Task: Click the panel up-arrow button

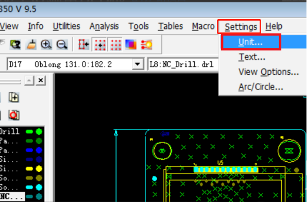Action: (29, 80)
